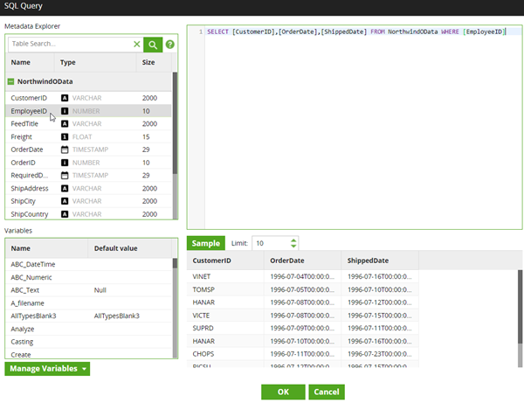The width and height of the screenshot is (524, 403).
Task: Click the Default value column header
Action: [x=129, y=248]
